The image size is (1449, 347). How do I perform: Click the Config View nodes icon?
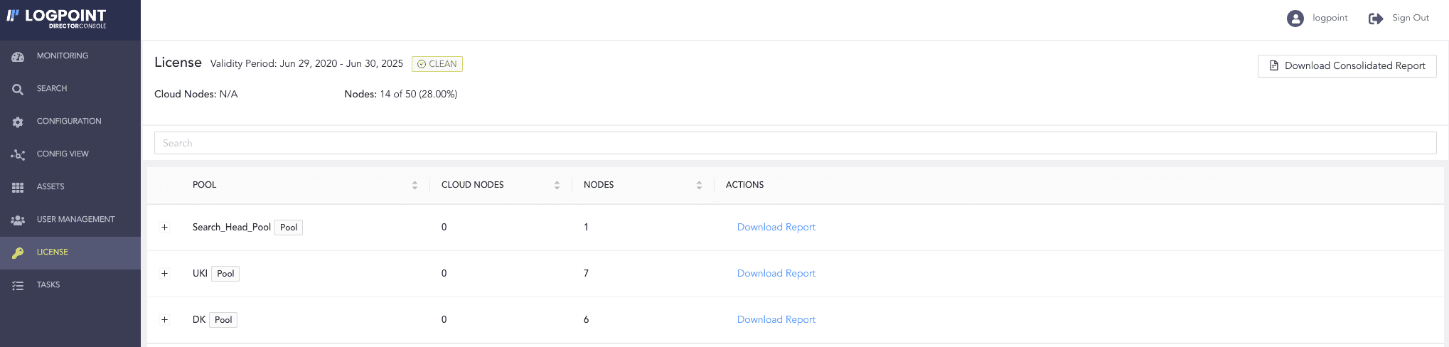click(18, 154)
